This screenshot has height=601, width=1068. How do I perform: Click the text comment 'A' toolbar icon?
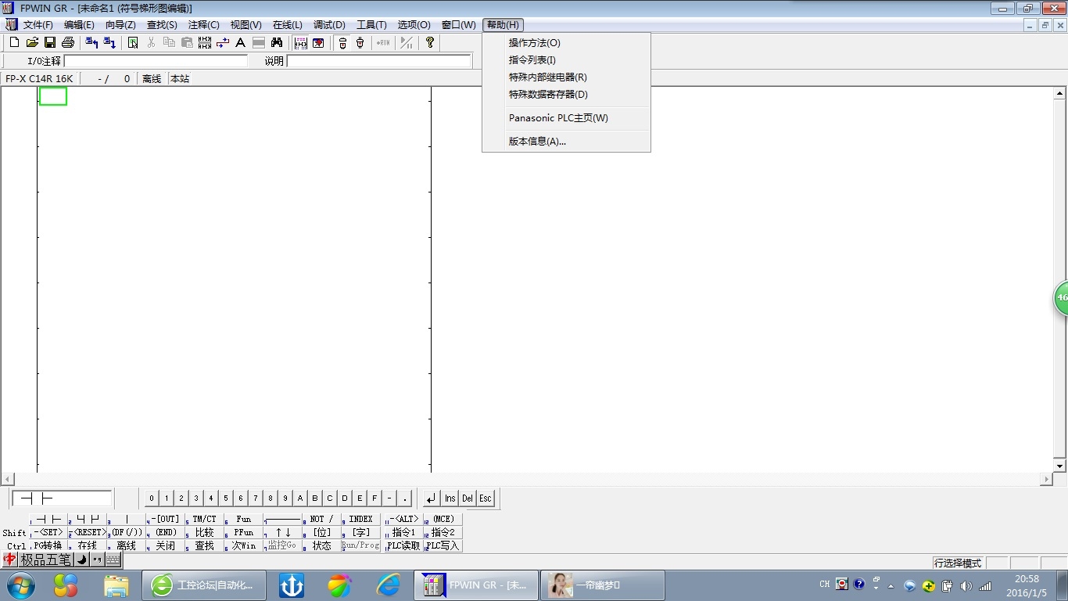241,43
